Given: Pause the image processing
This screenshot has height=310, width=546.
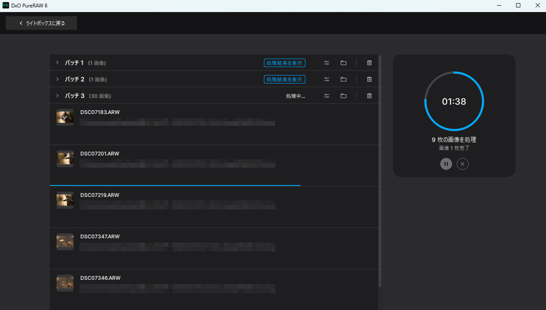Looking at the screenshot, I should point(446,164).
